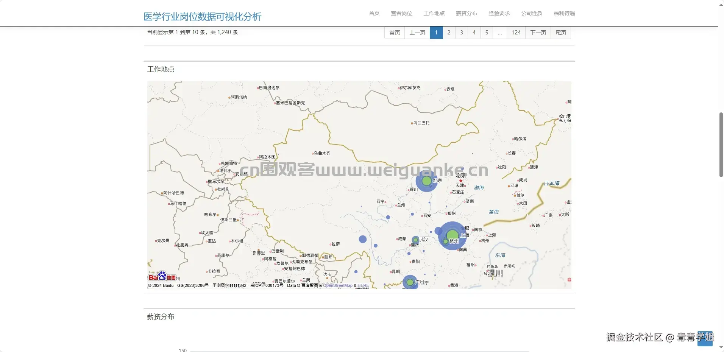This screenshot has height=352, width=724.
Task: Click the 福州 label on the map
Action: [x=470, y=265]
